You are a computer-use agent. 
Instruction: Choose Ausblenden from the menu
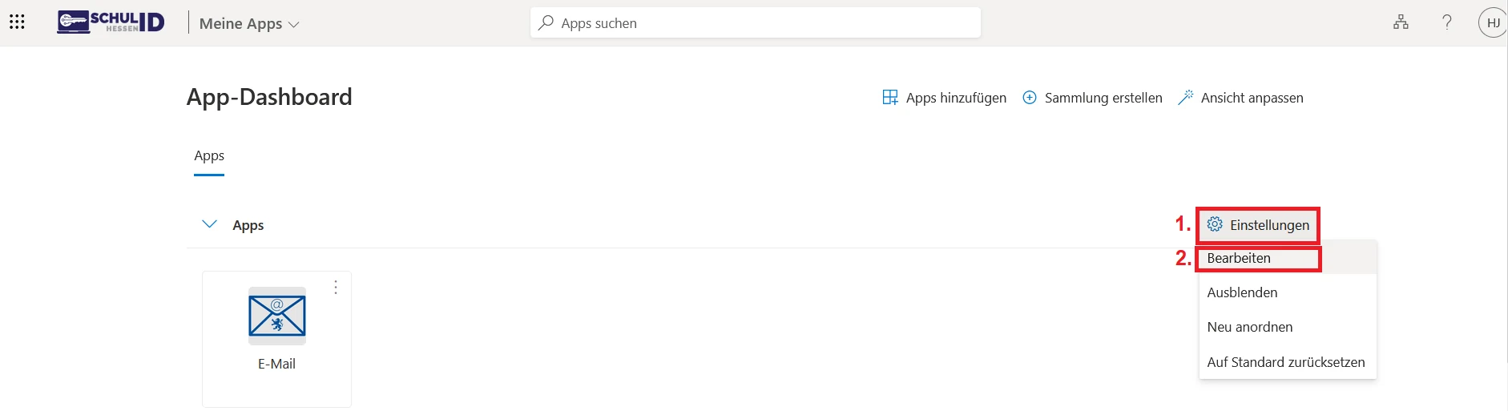(x=1288, y=292)
